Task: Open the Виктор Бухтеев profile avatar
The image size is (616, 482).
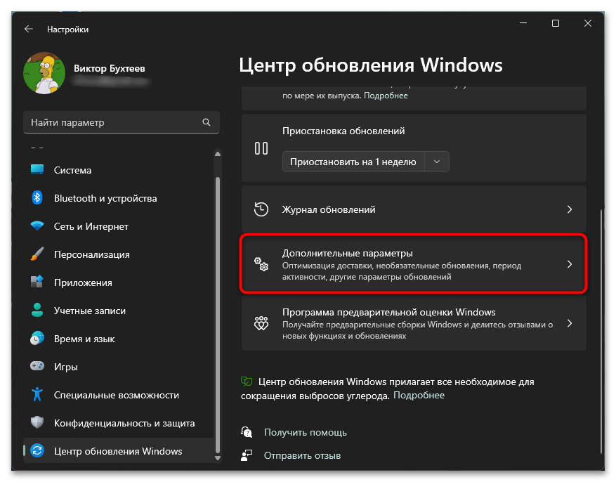Action: pos(44,73)
